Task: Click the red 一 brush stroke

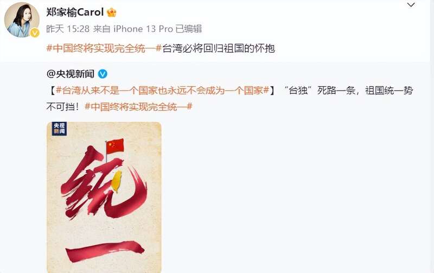Action: [105, 251]
